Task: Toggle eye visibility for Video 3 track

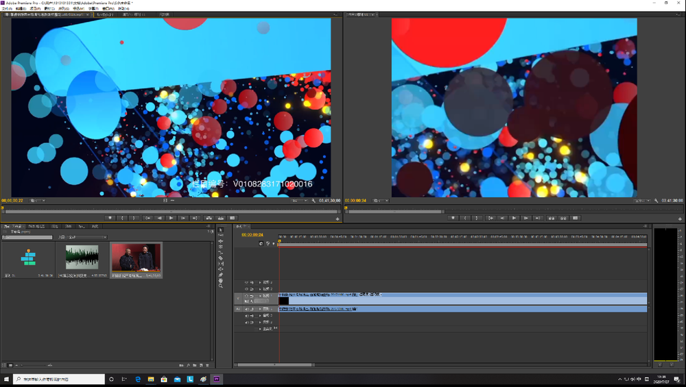Action: [x=246, y=283]
